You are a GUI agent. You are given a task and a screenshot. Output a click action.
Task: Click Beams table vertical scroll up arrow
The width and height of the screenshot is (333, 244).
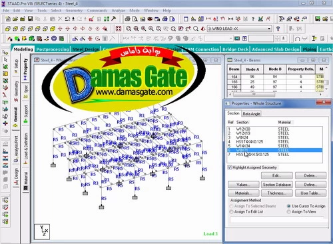pyautogui.click(x=326, y=68)
